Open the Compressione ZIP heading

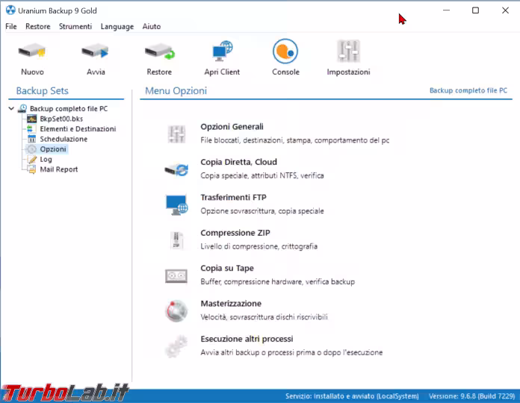tap(235, 233)
